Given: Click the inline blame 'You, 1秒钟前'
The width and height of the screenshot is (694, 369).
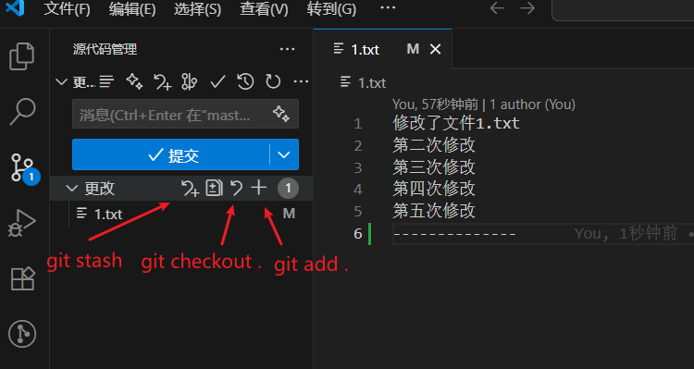Looking at the screenshot, I should [x=626, y=233].
